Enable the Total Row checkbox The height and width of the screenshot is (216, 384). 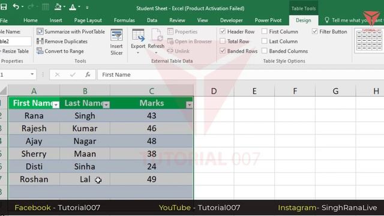[x=223, y=41]
